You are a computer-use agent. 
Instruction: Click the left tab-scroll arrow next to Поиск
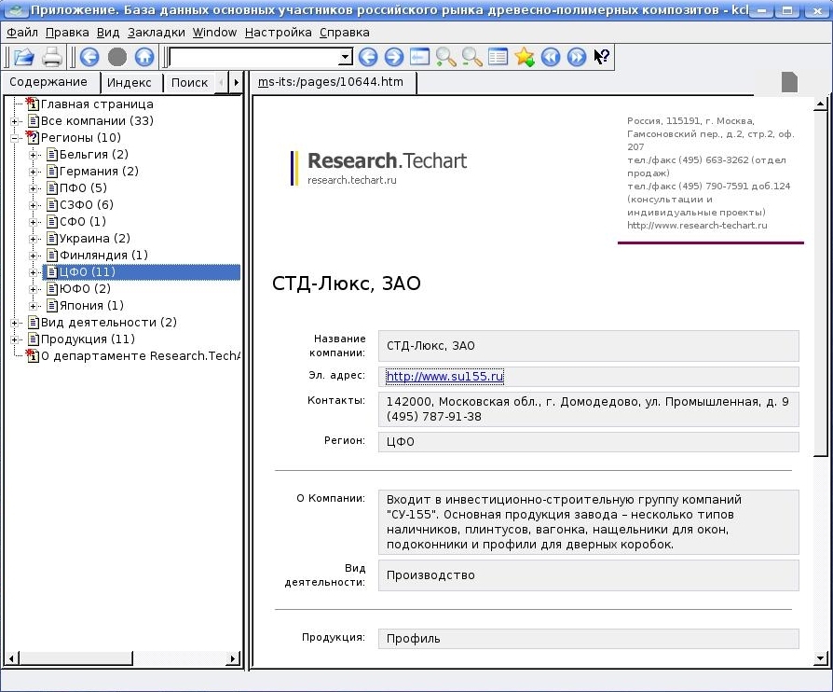[222, 82]
